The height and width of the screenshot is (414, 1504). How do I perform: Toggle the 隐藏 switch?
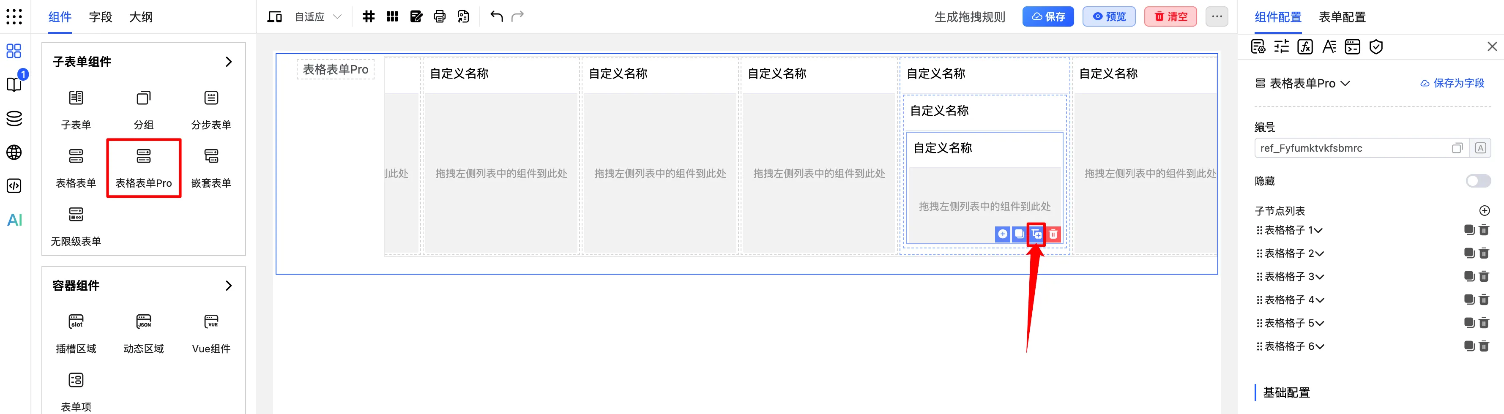[x=1478, y=181]
